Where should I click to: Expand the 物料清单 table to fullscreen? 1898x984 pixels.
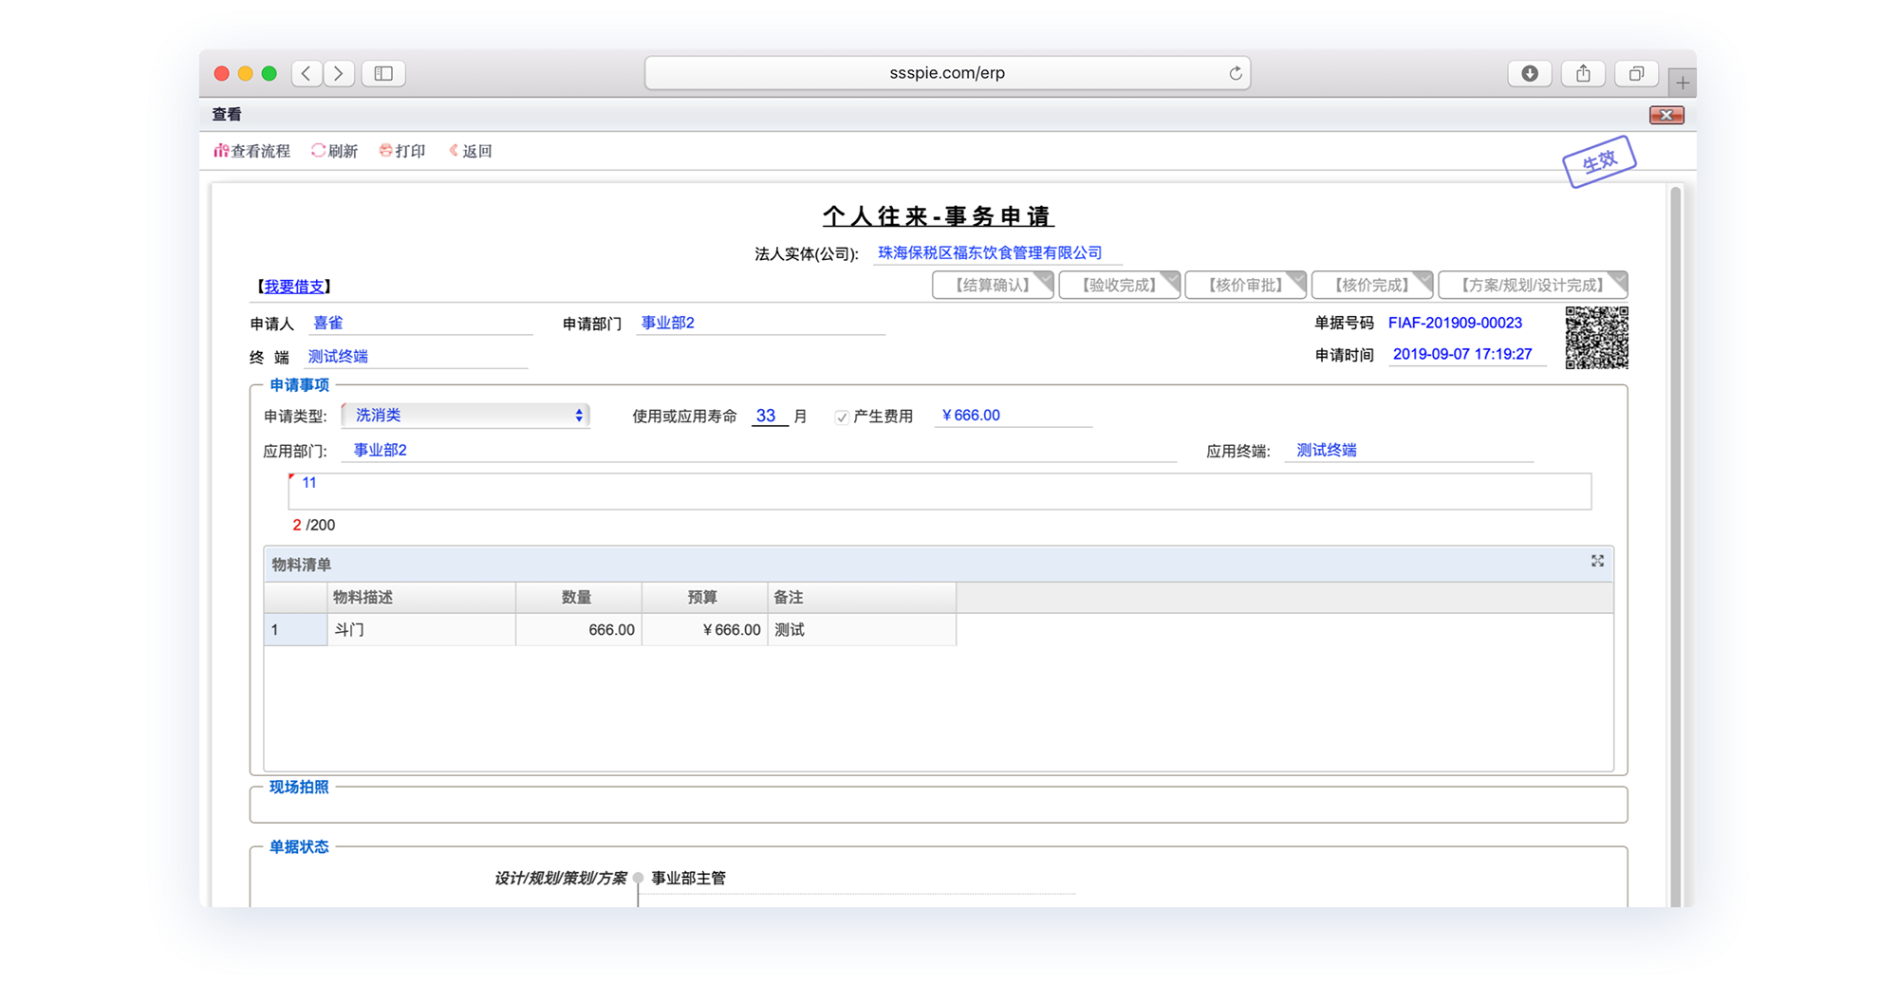click(1597, 562)
